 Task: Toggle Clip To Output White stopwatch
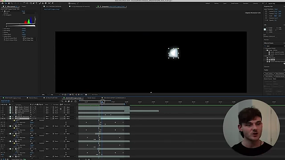pyautogui.click(x=4, y=40)
